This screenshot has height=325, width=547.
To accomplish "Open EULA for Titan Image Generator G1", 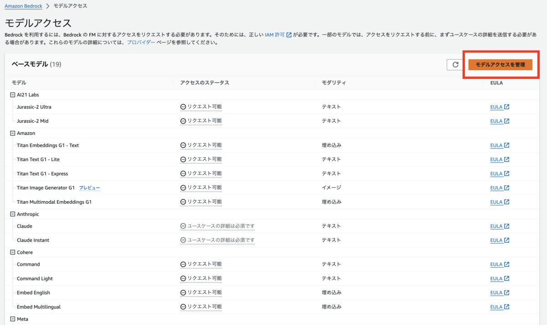I will (x=500, y=188).
